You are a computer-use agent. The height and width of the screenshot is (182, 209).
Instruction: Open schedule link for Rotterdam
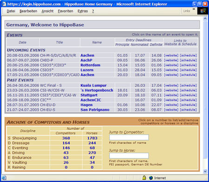188,65
